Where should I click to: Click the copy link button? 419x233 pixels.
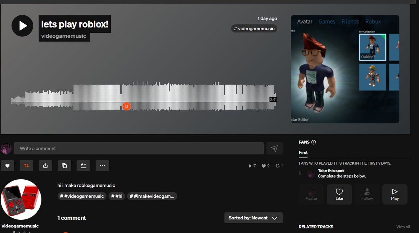(x=64, y=166)
